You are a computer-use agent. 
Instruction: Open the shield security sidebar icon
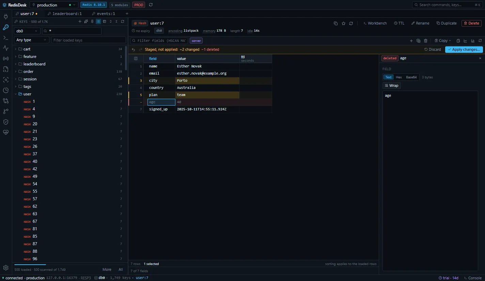tap(6, 122)
